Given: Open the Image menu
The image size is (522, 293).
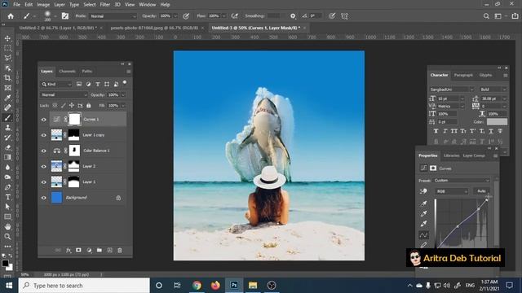Looking at the screenshot, I should 43,5.
